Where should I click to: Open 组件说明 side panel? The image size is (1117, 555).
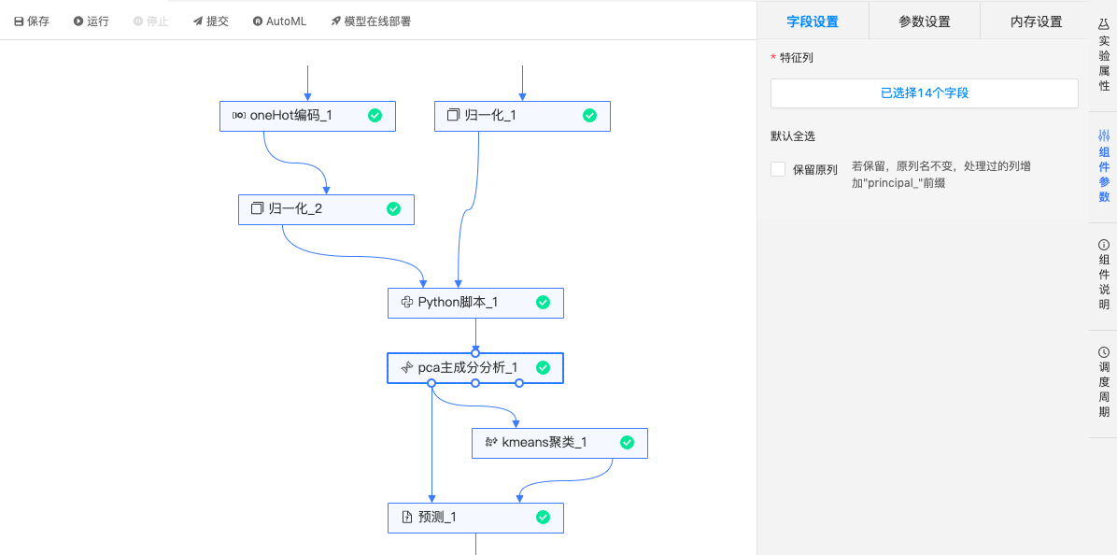(x=1104, y=275)
